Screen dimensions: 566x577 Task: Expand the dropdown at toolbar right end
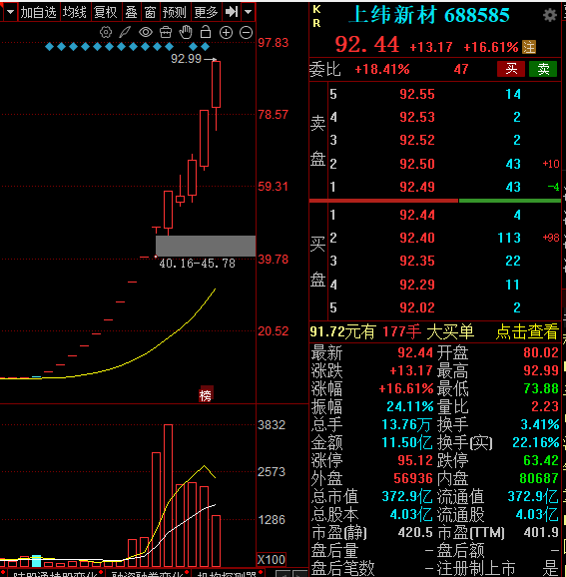click(249, 12)
